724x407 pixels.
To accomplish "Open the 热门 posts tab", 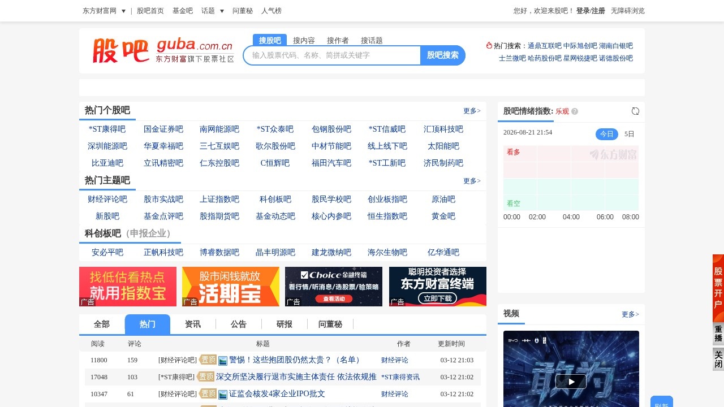I will 148,324.
